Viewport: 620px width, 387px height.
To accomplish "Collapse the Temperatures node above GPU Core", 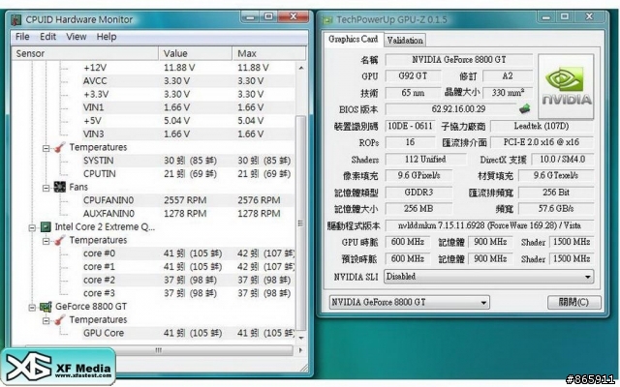I will (x=46, y=321).
